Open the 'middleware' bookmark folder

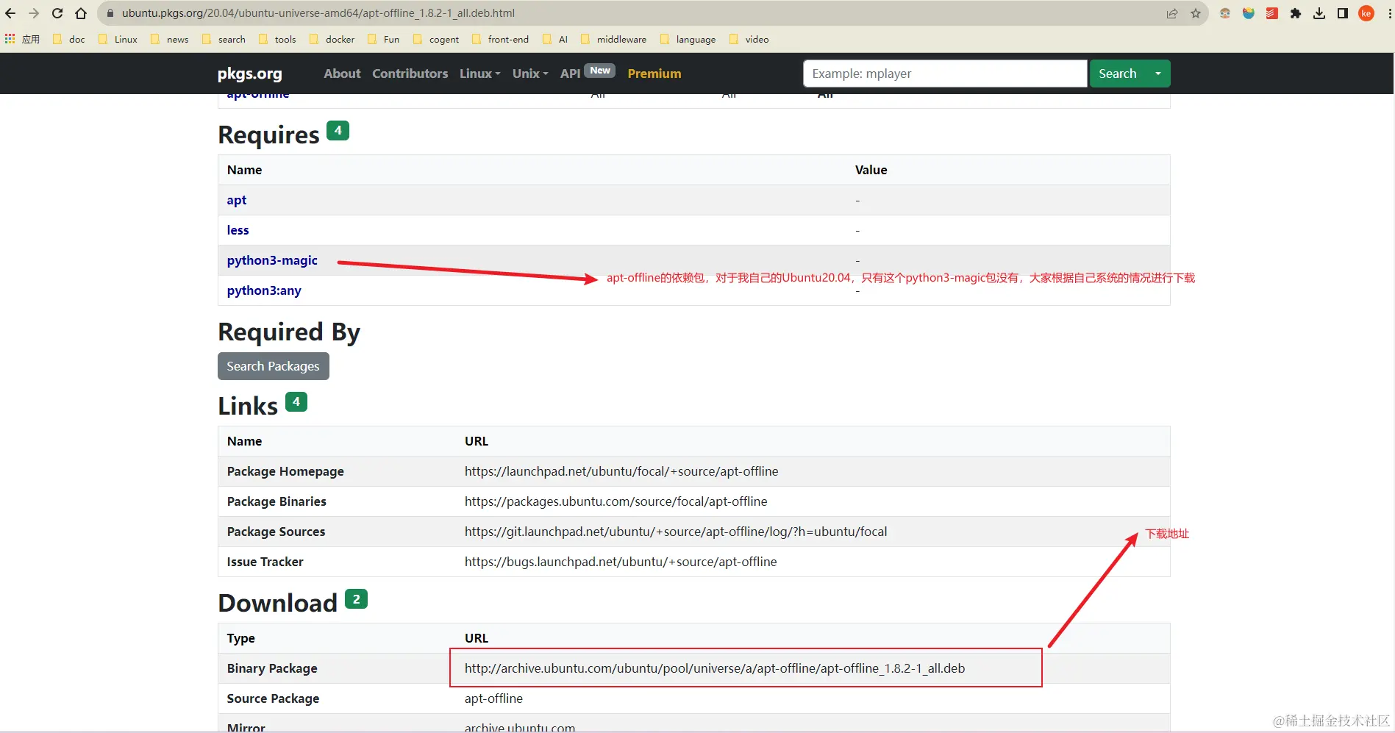613,40
